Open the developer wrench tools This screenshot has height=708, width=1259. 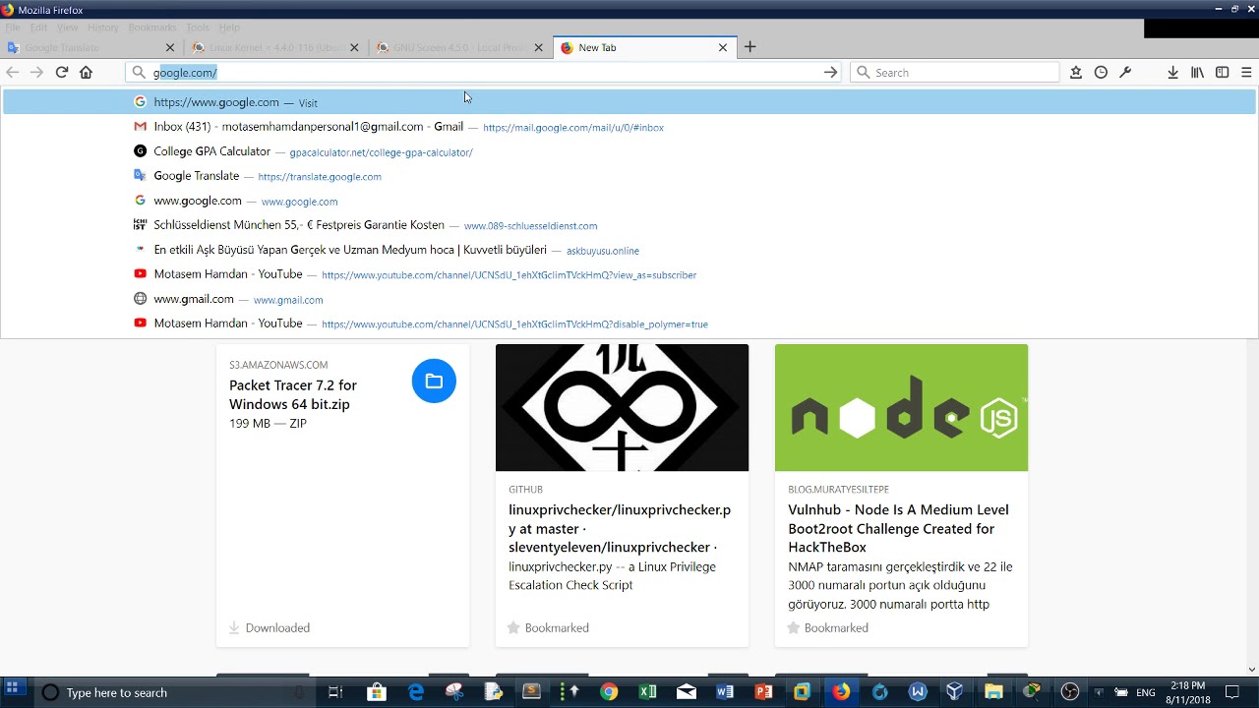1125,72
